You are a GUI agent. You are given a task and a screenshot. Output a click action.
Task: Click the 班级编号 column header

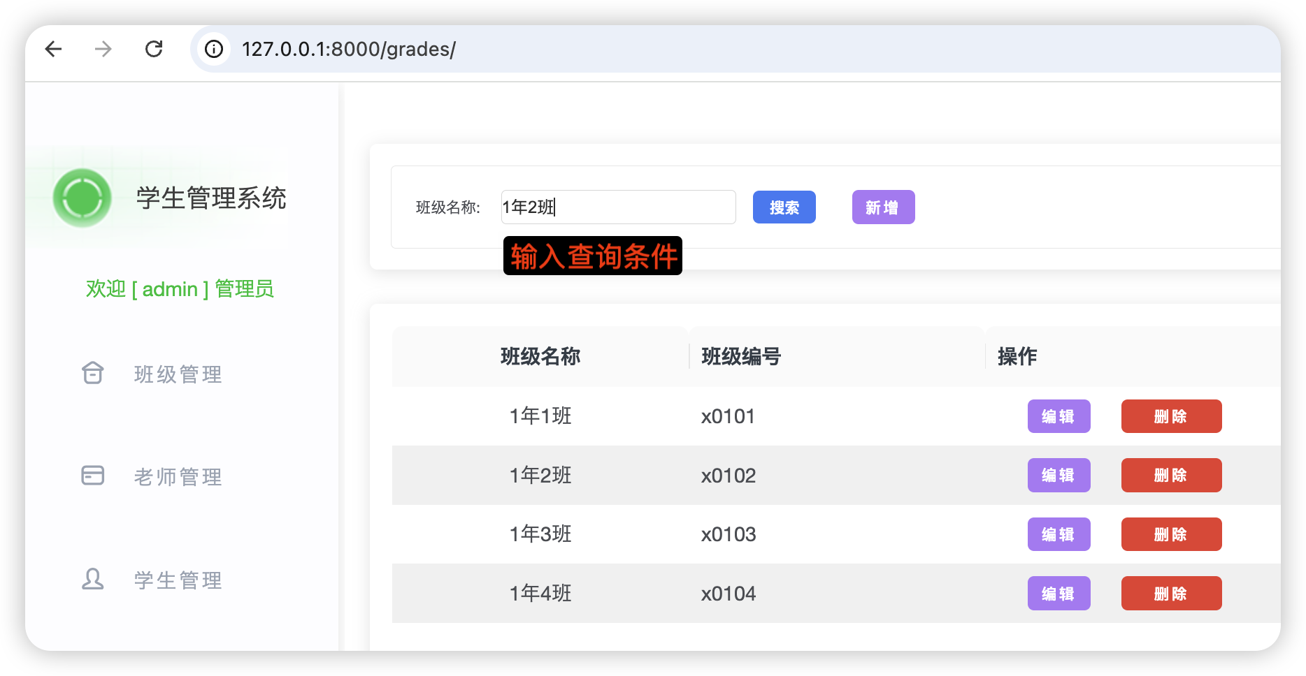tap(741, 357)
